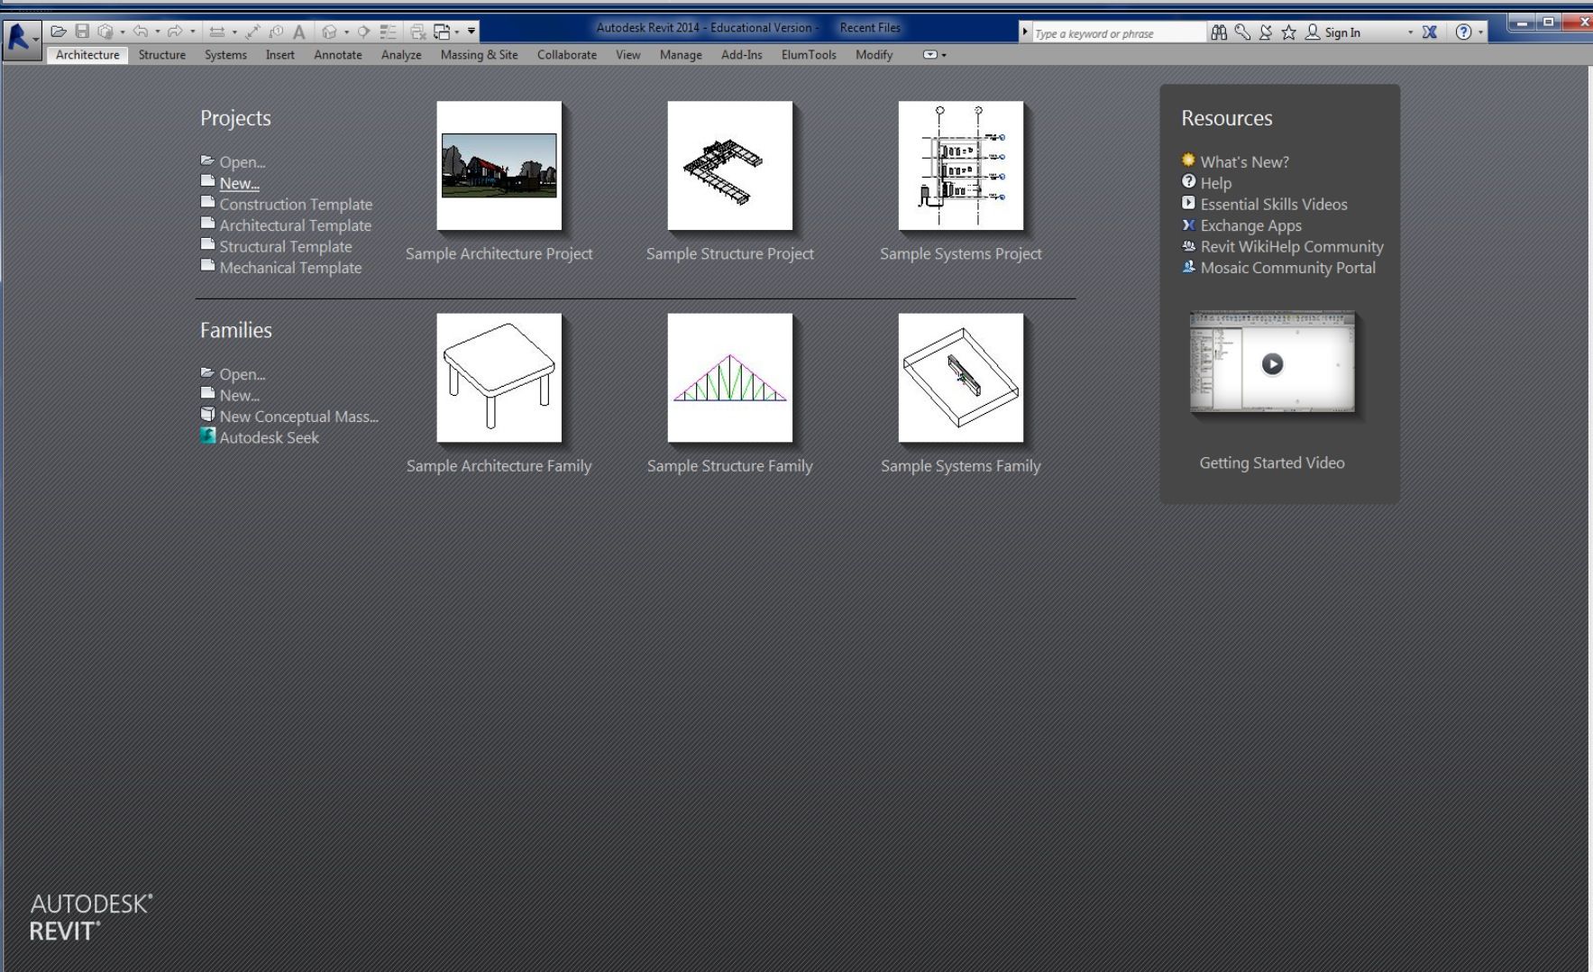Open the Switch Windows dropdown

click(x=455, y=30)
